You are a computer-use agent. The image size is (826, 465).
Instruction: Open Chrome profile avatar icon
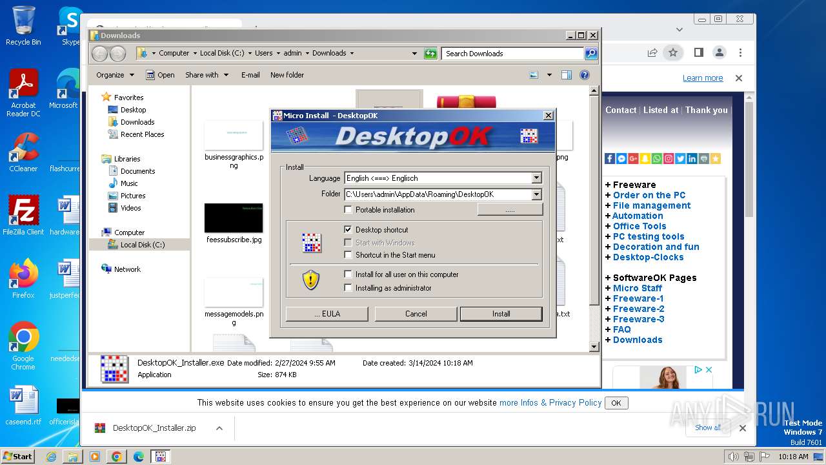pos(719,52)
